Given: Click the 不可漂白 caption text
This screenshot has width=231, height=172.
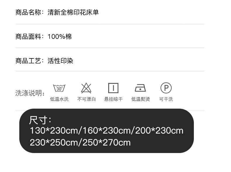Looking at the screenshot, I should (87, 99).
